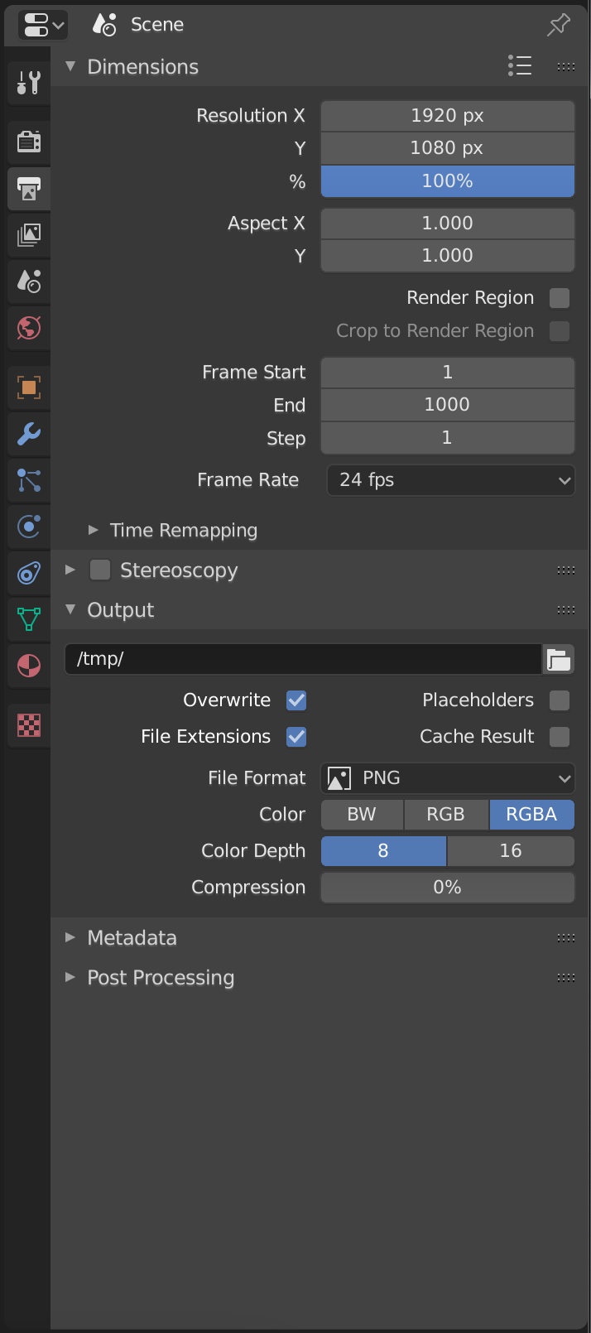The height and width of the screenshot is (1333, 591).
Task: Select BW color mode
Action: click(x=362, y=815)
